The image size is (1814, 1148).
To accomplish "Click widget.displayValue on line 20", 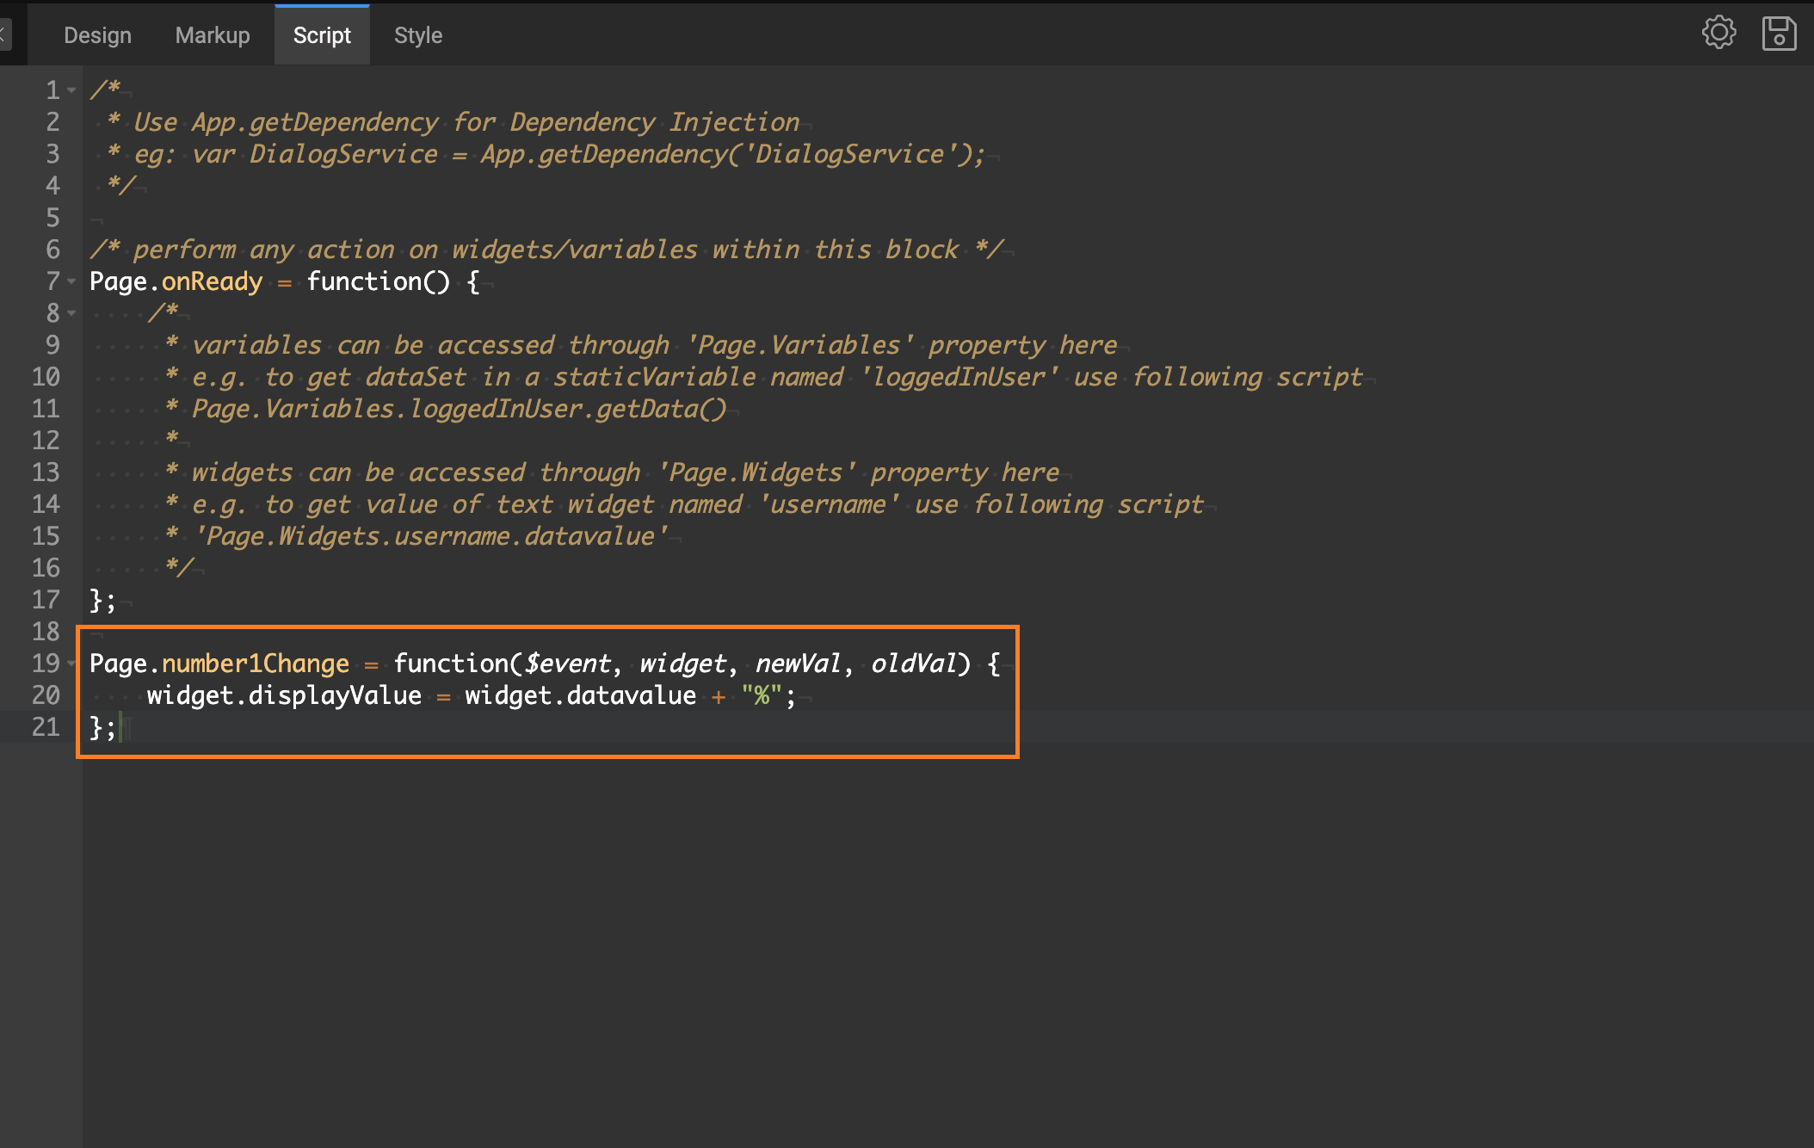I will coord(284,695).
